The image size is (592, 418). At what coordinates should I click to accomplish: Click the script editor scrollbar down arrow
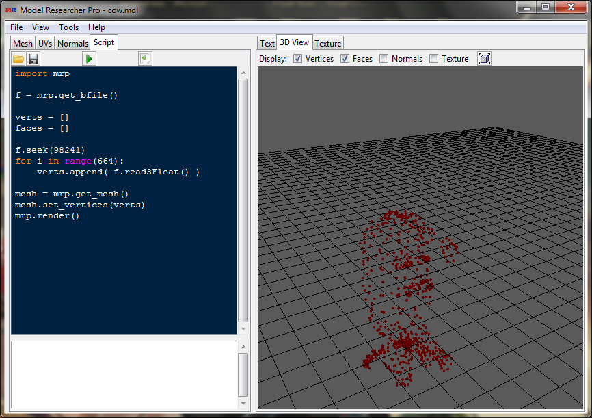click(x=243, y=329)
